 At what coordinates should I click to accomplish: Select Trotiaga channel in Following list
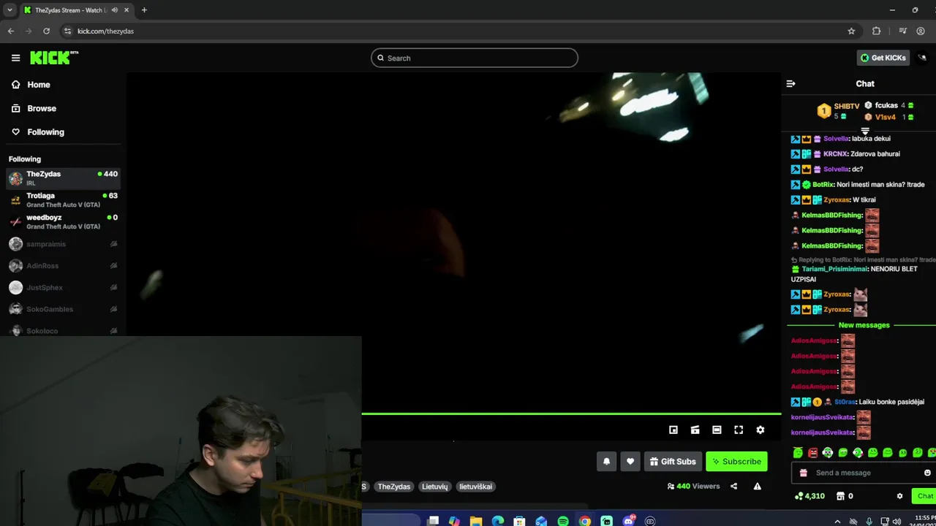[64, 199]
